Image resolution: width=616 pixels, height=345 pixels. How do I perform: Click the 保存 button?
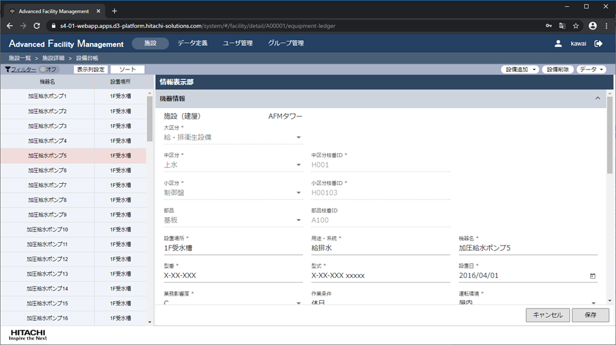coord(590,315)
